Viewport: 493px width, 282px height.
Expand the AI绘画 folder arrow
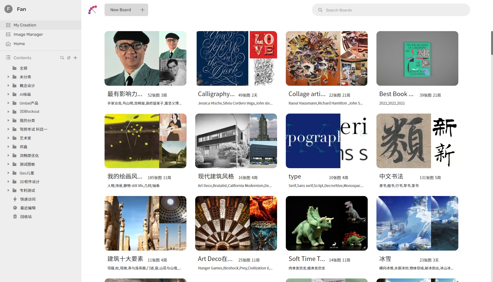tap(8, 94)
